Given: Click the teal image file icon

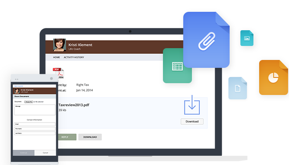Looking at the screenshot, I should (x=247, y=38).
